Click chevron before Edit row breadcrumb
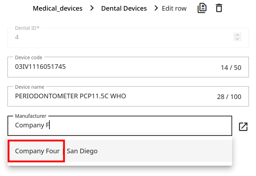This screenshot has height=176, width=256. tap(156, 8)
